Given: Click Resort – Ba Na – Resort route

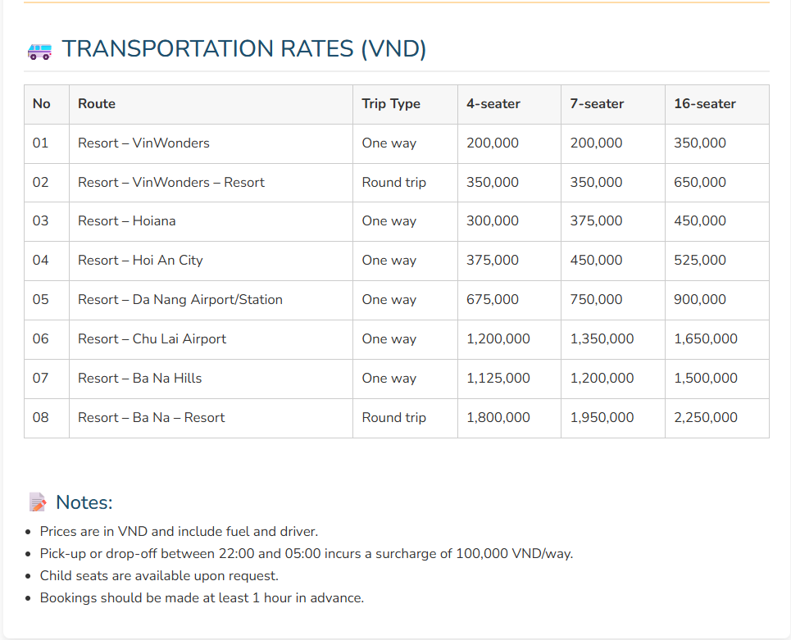Looking at the screenshot, I should point(151,418).
